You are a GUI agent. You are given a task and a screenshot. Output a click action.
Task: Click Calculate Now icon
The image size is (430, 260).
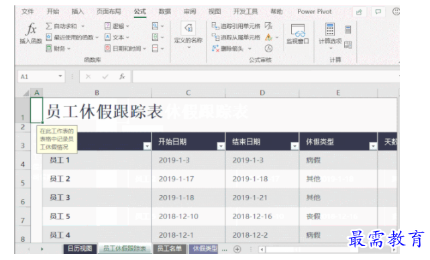point(348,29)
